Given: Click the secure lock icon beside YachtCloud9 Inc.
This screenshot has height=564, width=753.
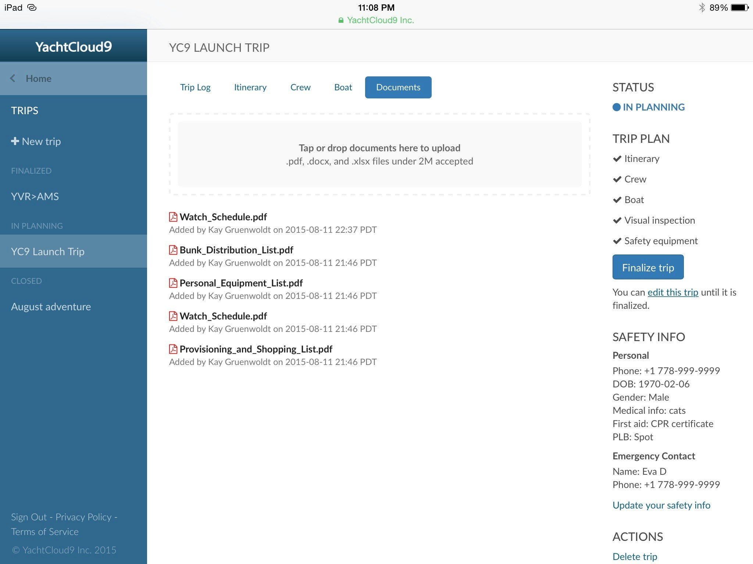Looking at the screenshot, I should coord(340,20).
